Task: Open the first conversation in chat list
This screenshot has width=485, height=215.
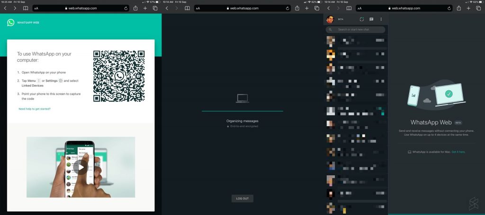Action: pyautogui.click(x=355, y=42)
